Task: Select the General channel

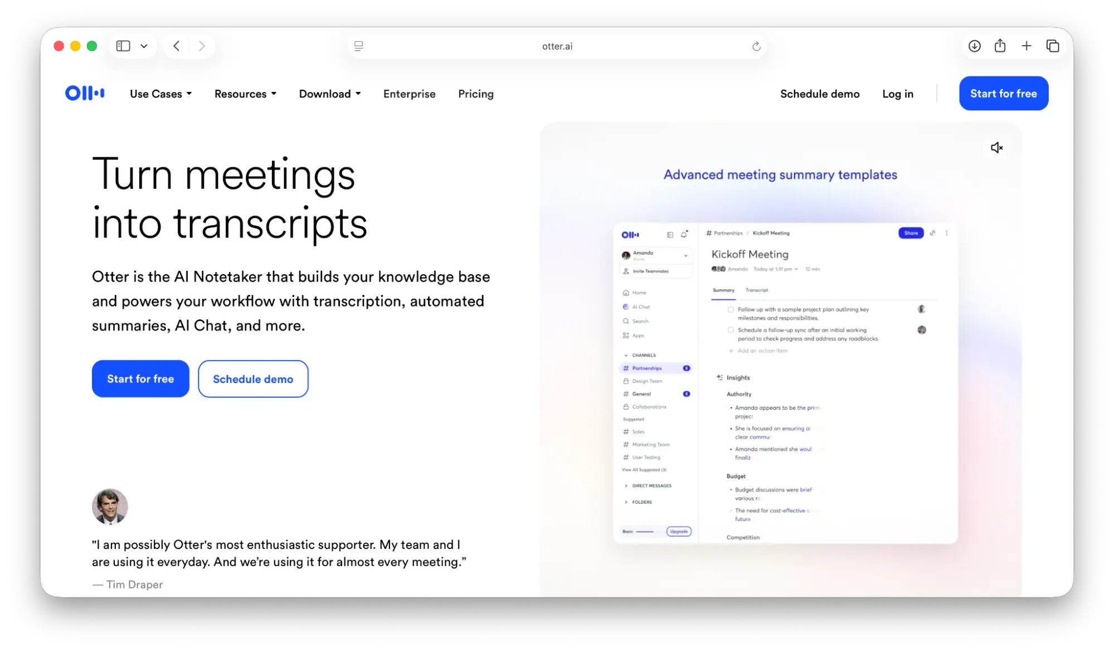Action: pyautogui.click(x=656, y=393)
